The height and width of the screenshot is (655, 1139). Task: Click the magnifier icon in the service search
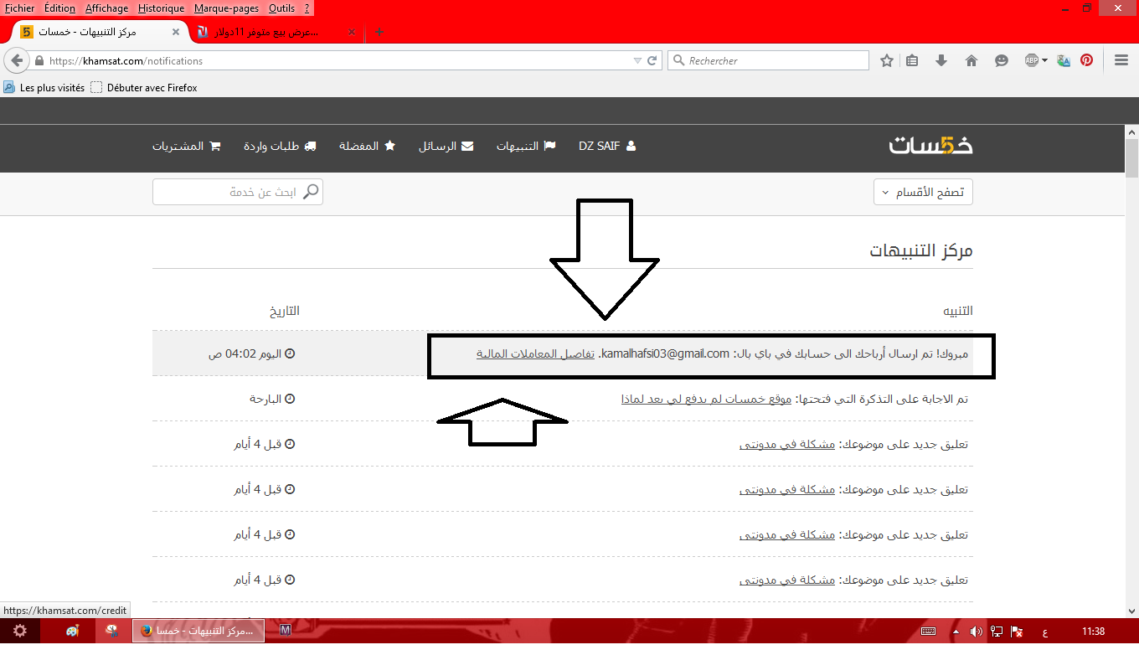pyautogui.click(x=311, y=192)
